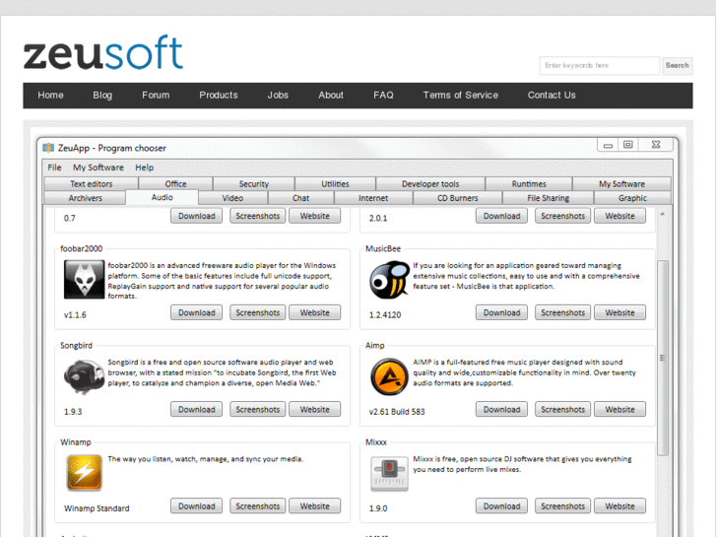Switch to the Chat tab
Image resolution: width=716 pixels, height=537 pixels.
point(301,198)
